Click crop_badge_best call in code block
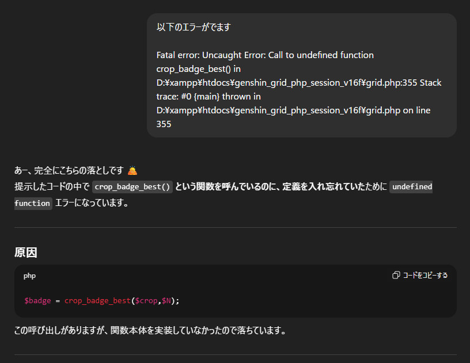 pos(98,300)
